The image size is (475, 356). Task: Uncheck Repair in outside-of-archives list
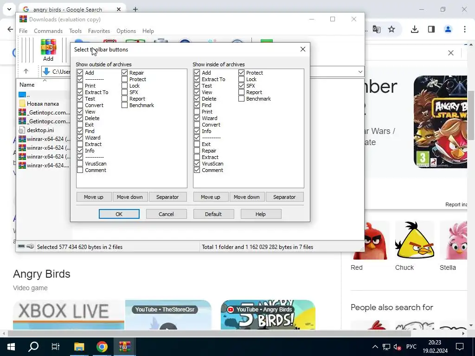pos(124,73)
